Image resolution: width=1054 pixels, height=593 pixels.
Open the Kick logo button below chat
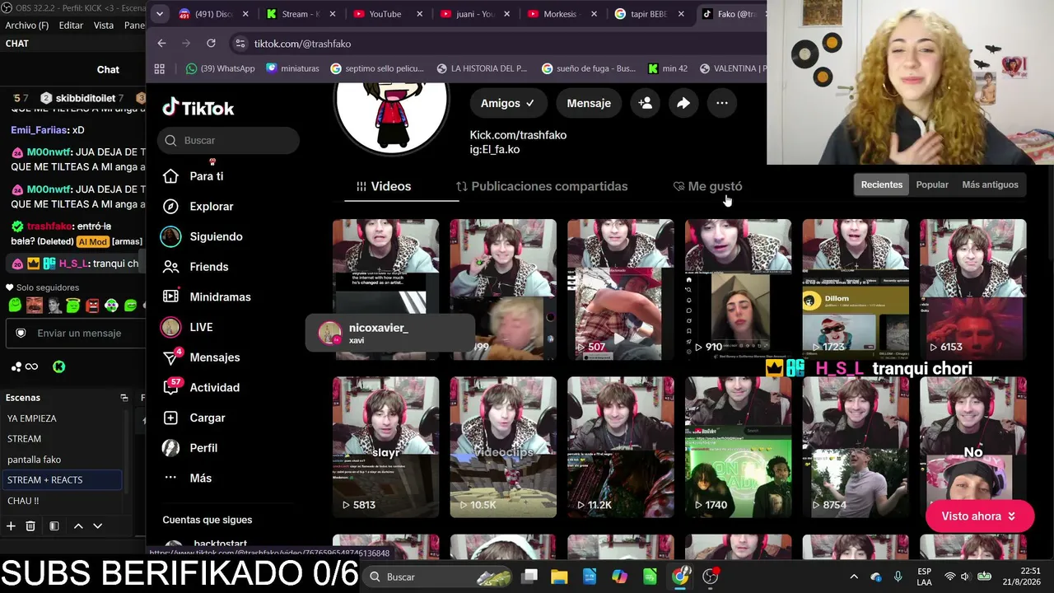click(x=59, y=367)
